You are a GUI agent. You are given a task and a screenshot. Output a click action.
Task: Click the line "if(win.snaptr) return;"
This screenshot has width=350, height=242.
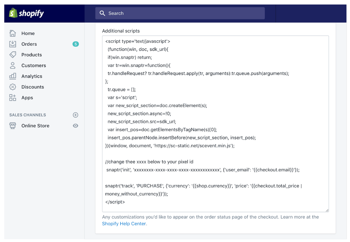pos(130,57)
